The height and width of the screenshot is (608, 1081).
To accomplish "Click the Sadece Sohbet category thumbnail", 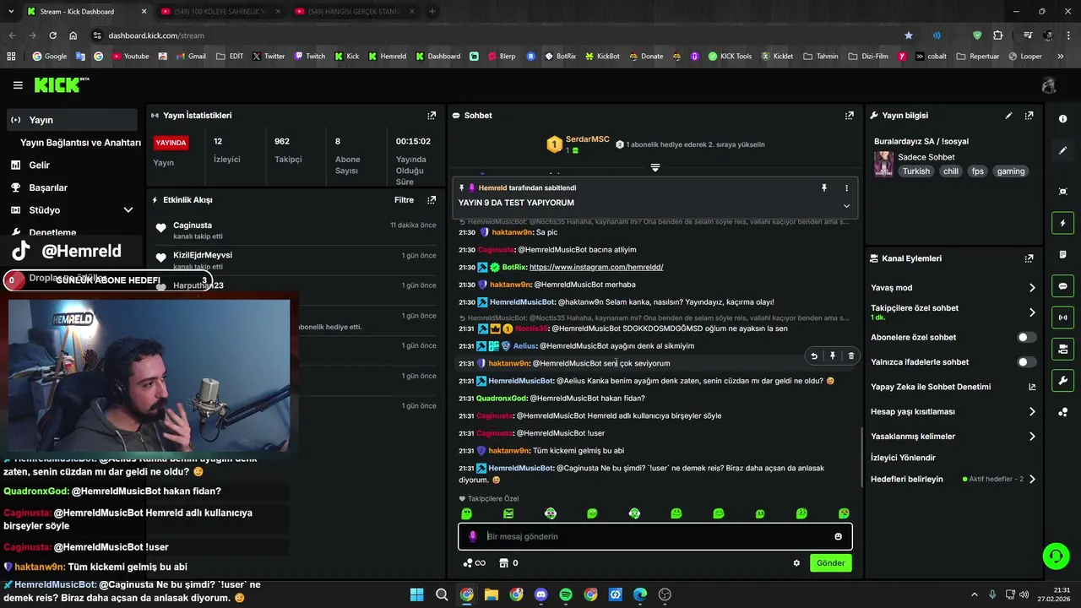I will 883,164.
